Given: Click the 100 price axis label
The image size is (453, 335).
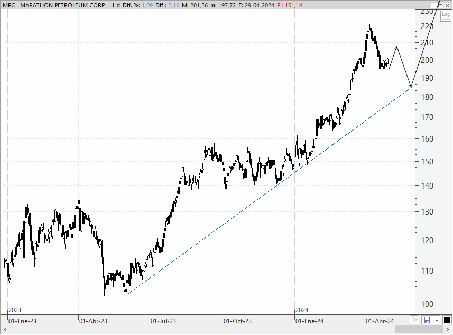Looking at the screenshot, I should (427, 304).
